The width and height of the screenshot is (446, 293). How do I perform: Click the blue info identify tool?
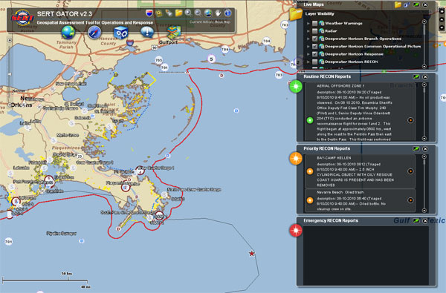click(227, 13)
